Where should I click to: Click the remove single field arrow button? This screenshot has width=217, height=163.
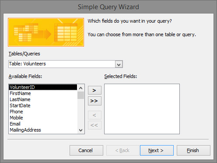pos(94,115)
